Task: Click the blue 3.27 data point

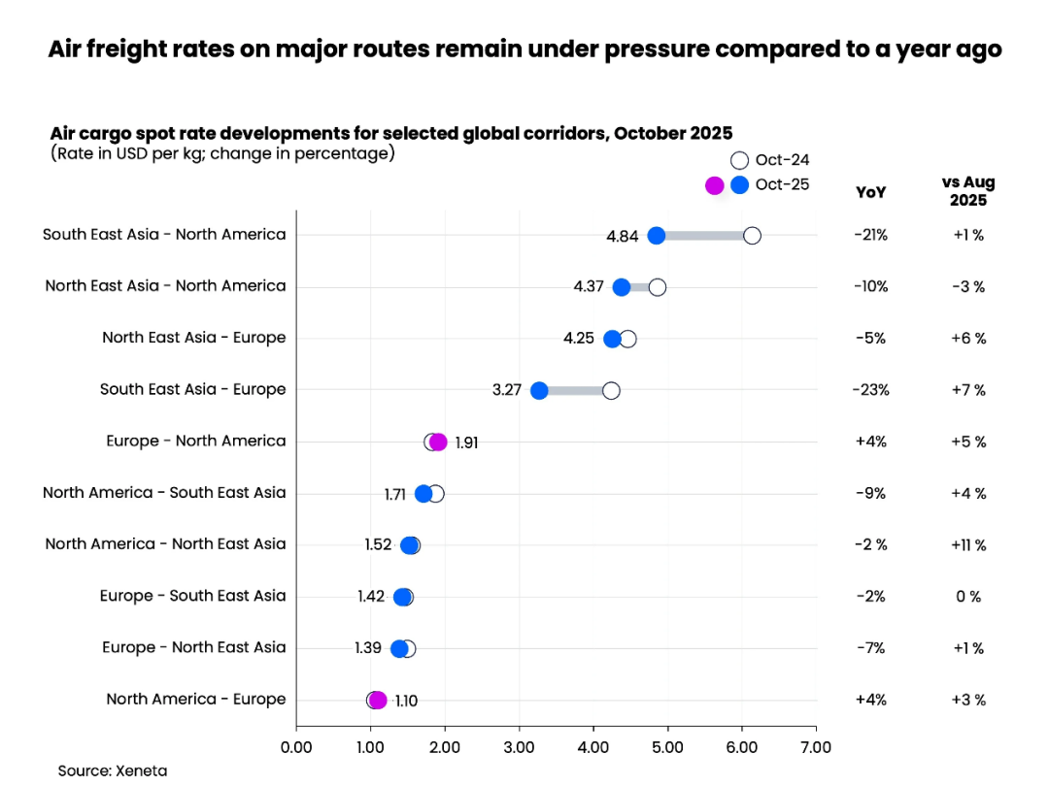Action: [x=539, y=390]
